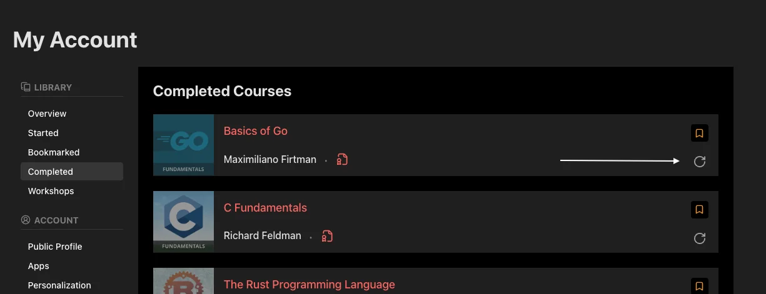Click the C Fundamentals course thumbnail

click(x=183, y=222)
